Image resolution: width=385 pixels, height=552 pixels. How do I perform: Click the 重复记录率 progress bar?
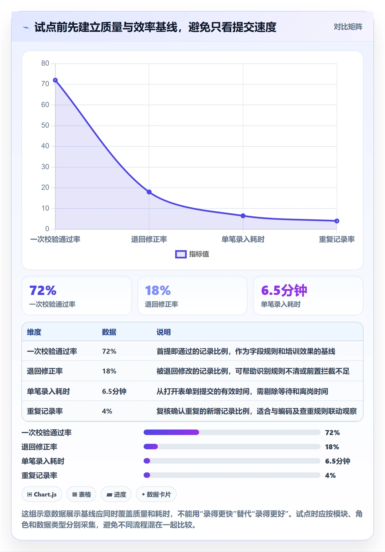(x=232, y=475)
